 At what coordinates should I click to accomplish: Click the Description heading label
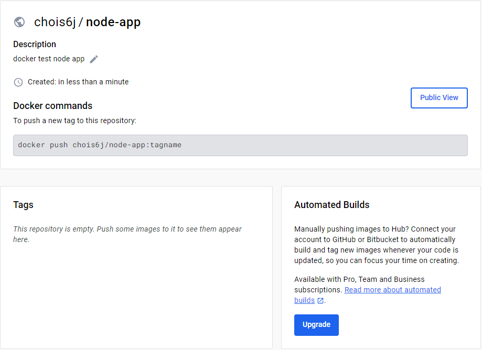coord(35,44)
